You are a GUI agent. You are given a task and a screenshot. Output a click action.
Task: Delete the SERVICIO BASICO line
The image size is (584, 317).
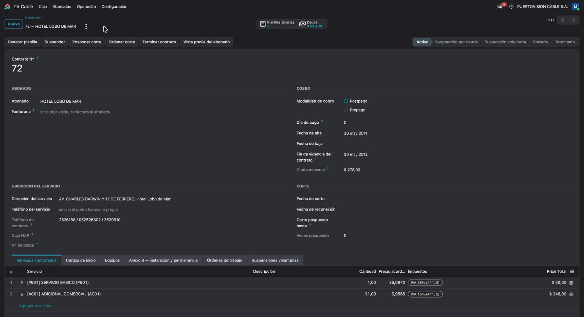[x=571, y=283]
